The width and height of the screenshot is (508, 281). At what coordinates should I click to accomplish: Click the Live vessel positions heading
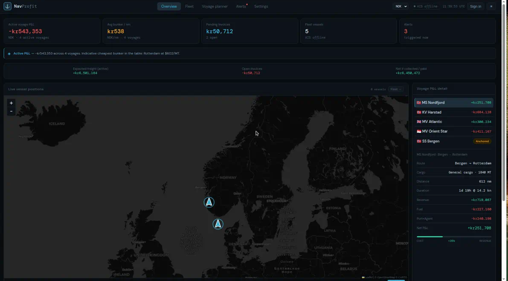click(26, 89)
